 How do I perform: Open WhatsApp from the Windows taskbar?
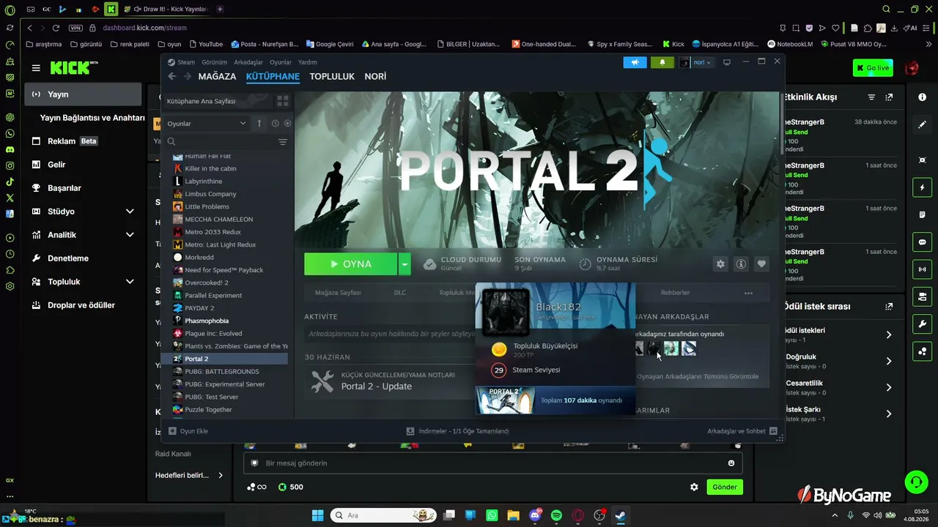492,515
